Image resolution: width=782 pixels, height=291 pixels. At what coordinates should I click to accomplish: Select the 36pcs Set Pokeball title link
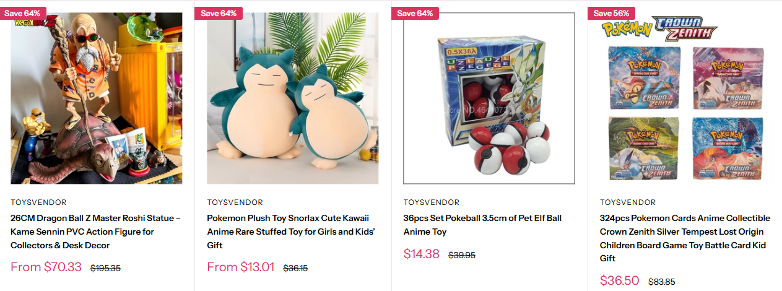(x=483, y=225)
